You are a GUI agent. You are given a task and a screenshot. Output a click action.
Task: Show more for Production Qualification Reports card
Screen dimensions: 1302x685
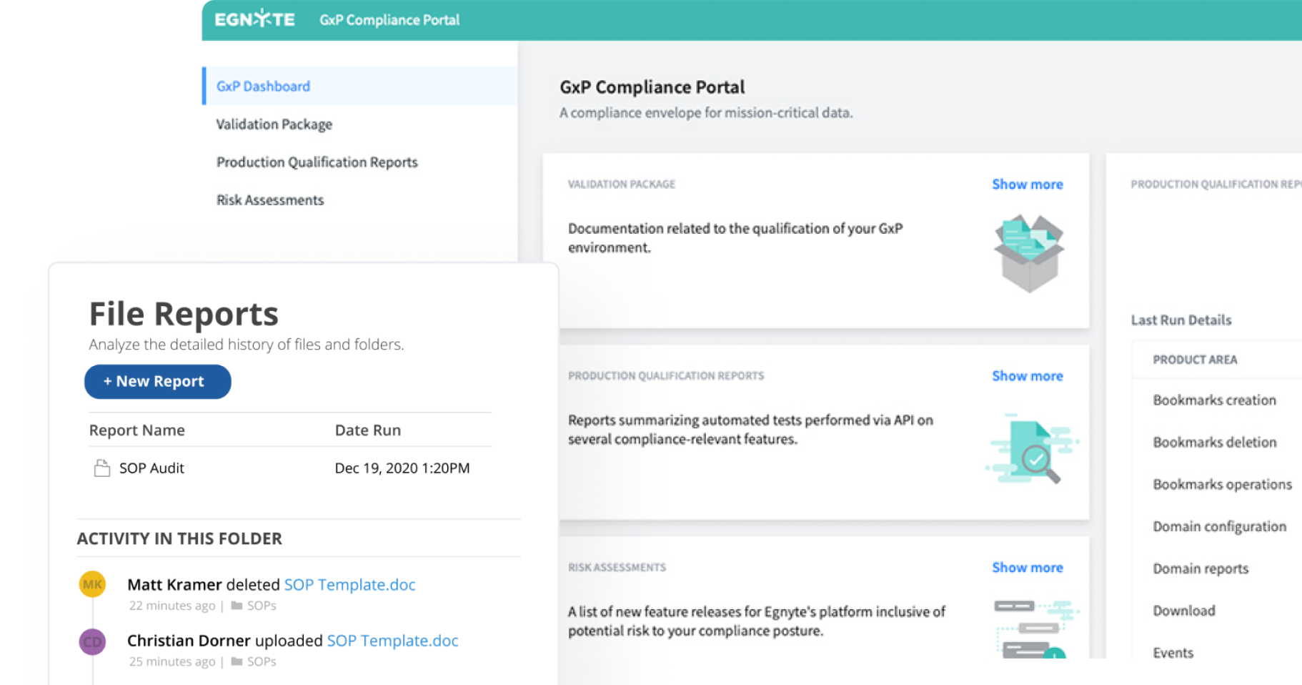point(1027,376)
